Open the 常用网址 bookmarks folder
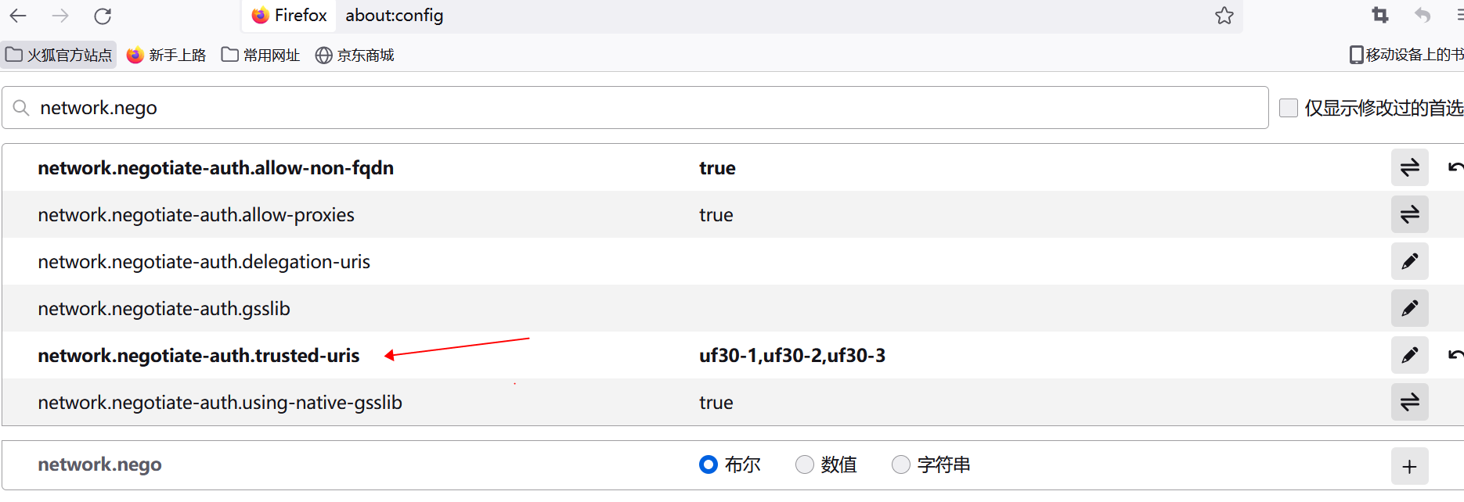 pyautogui.click(x=261, y=55)
